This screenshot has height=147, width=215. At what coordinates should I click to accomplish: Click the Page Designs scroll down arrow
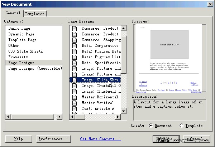(x=124, y=111)
